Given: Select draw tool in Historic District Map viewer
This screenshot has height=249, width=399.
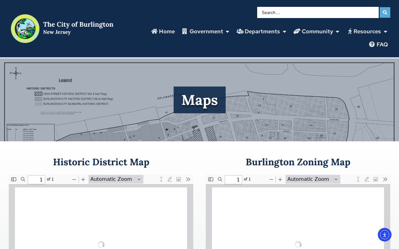Looking at the screenshot, I should pyautogui.click(x=170, y=179).
